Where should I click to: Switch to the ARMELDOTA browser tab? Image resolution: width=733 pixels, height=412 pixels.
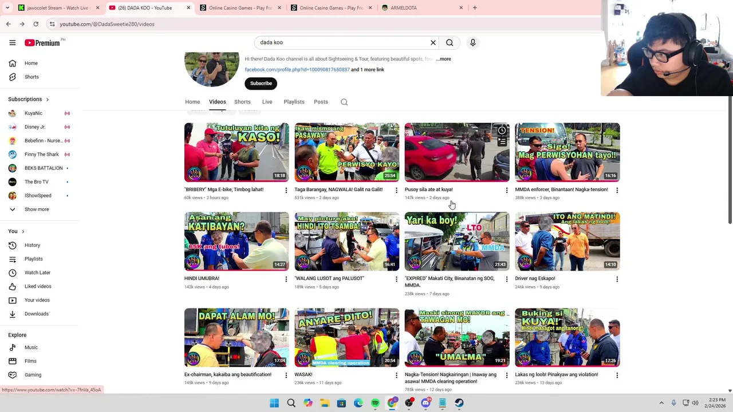tap(422, 8)
